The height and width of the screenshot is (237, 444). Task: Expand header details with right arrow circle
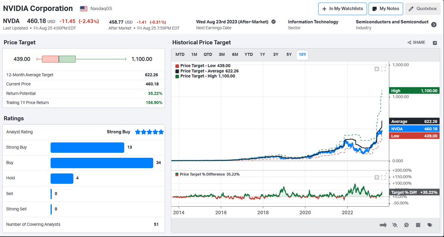[434, 24]
